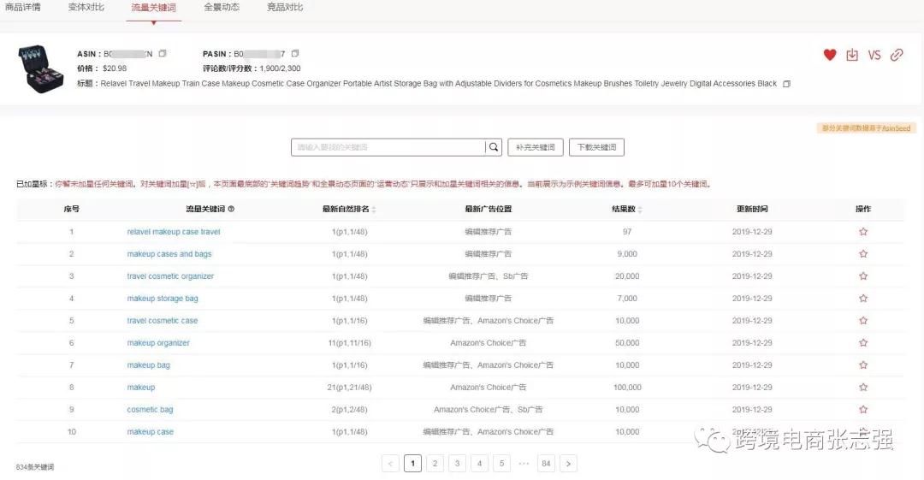Click the pagination ellipsis

524,464
